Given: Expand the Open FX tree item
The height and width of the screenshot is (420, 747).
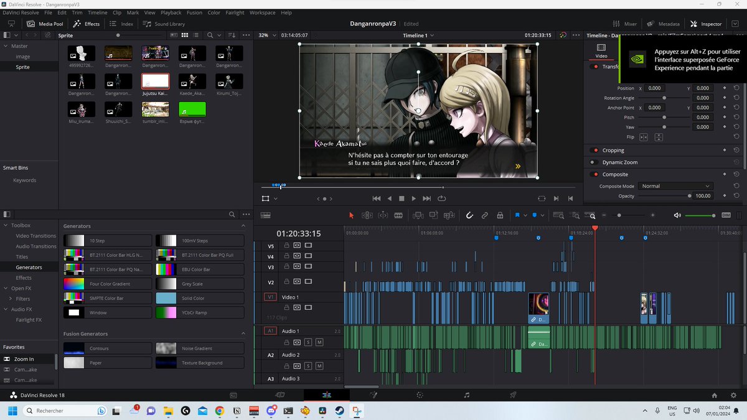Looking at the screenshot, I should [6, 288].
